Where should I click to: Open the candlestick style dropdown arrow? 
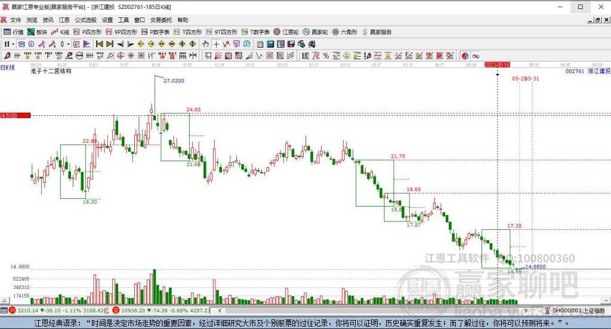[x=69, y=44]
